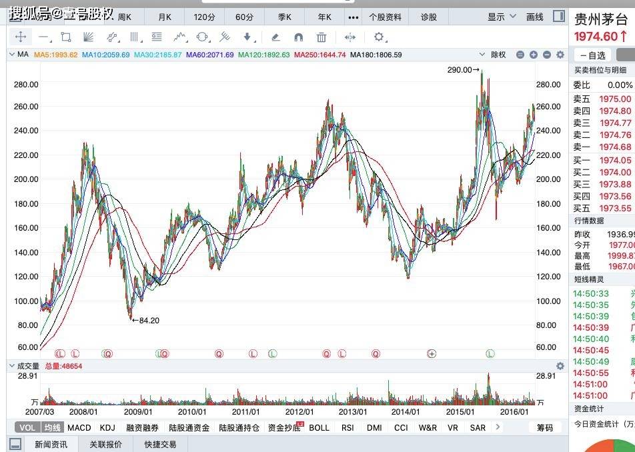Expand the 显示 dropdown
Image resolution: width=635 pixels, height=452 pixels.
coord(502,17)
